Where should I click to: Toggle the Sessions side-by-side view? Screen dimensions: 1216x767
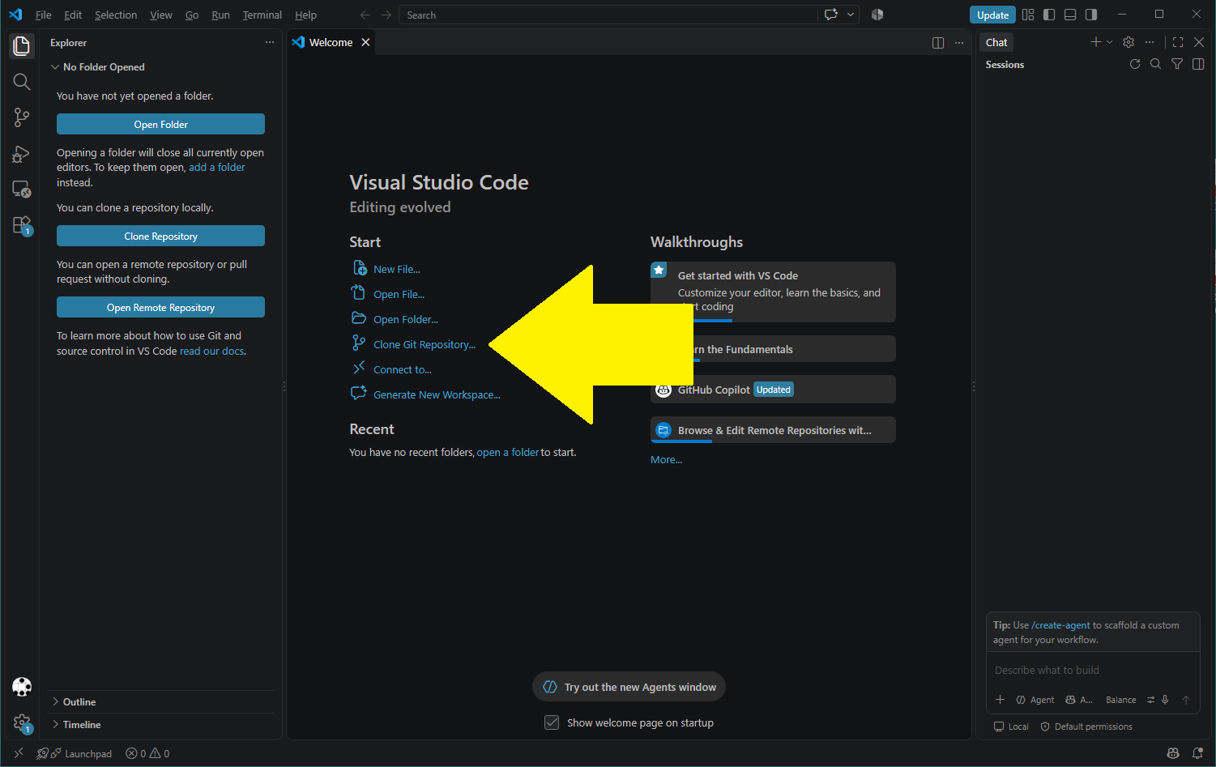[x=1198, y=64]
